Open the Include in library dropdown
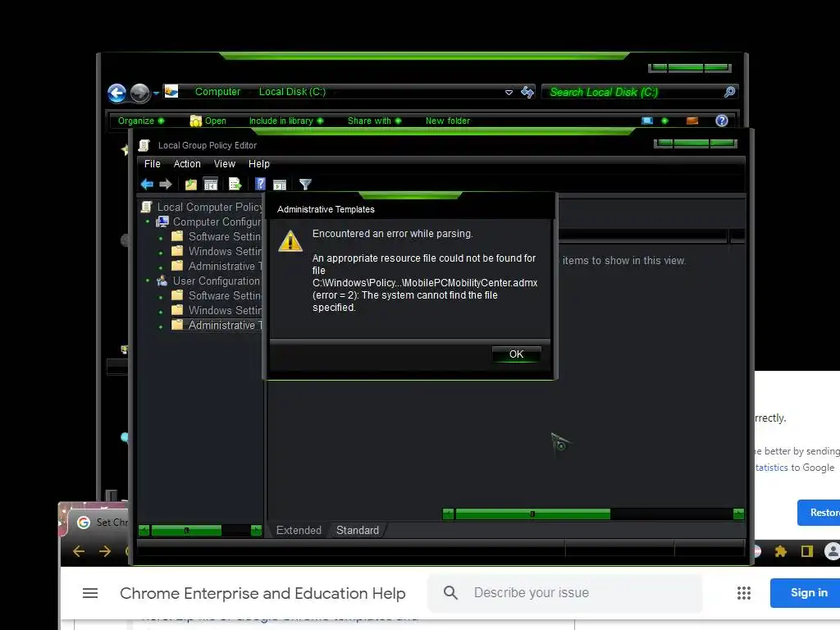Image resolution: width=840 pixels, height=630 pixels. (x=286, y=121)
